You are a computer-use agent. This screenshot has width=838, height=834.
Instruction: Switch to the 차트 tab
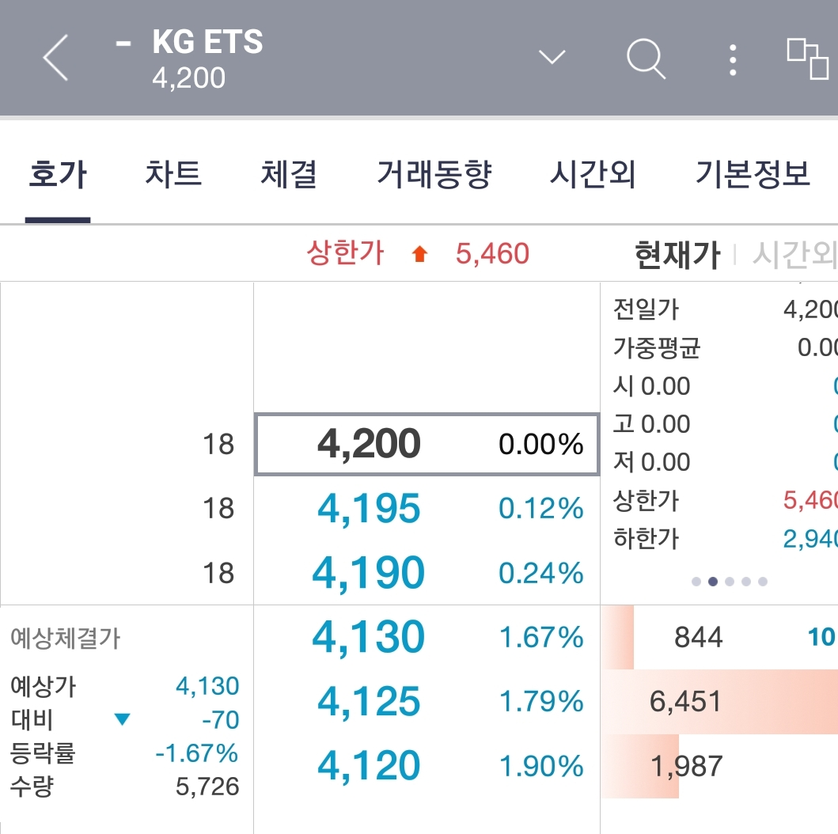point(173,174)
